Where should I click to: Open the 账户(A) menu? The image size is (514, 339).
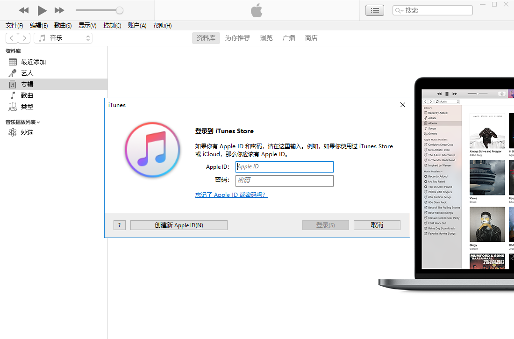(x=137, y=25)
